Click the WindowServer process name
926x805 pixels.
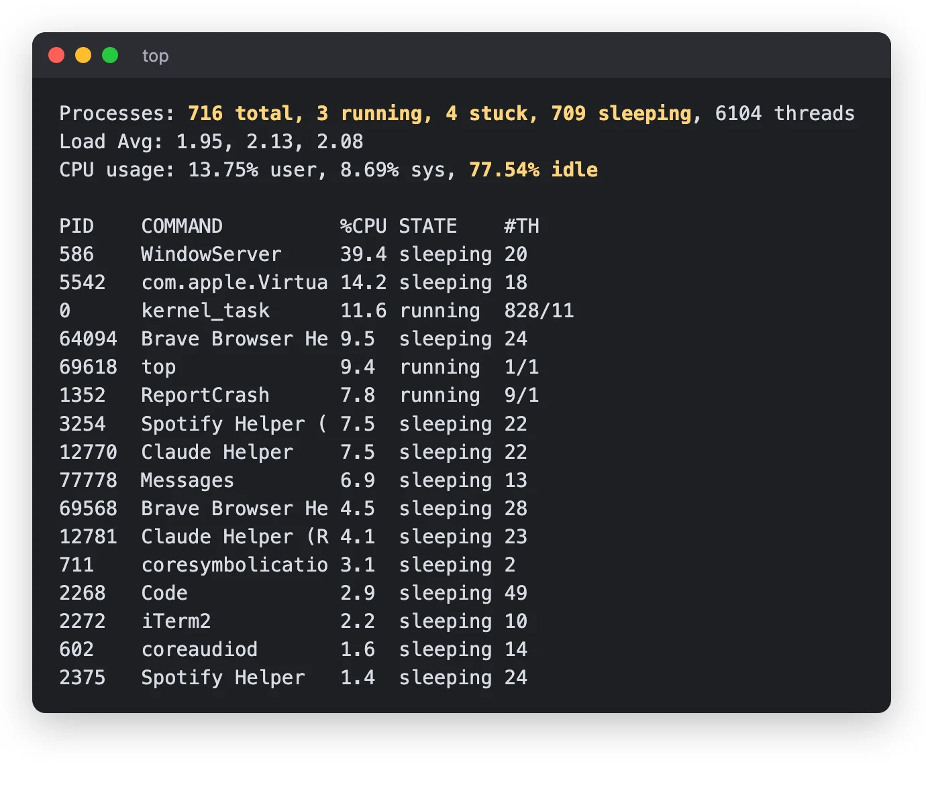point(211,254)
